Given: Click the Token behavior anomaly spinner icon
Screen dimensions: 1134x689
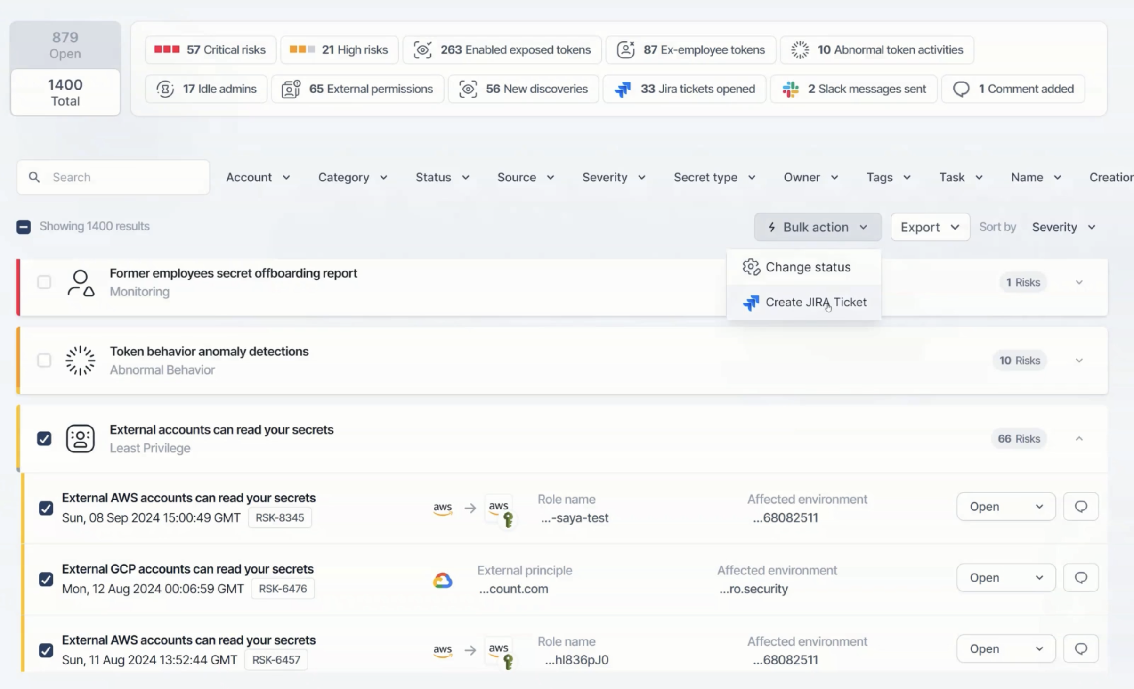Looking at the screenshot, I should coord(80,361).
